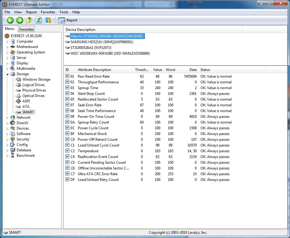Select the ATA tree item
The width and height of the screenshot is (290, 238).
click(x=26, y=106)
